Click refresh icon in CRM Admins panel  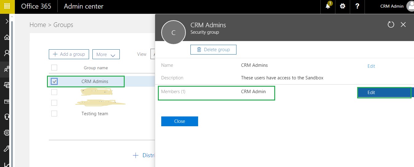coord(391,25)
